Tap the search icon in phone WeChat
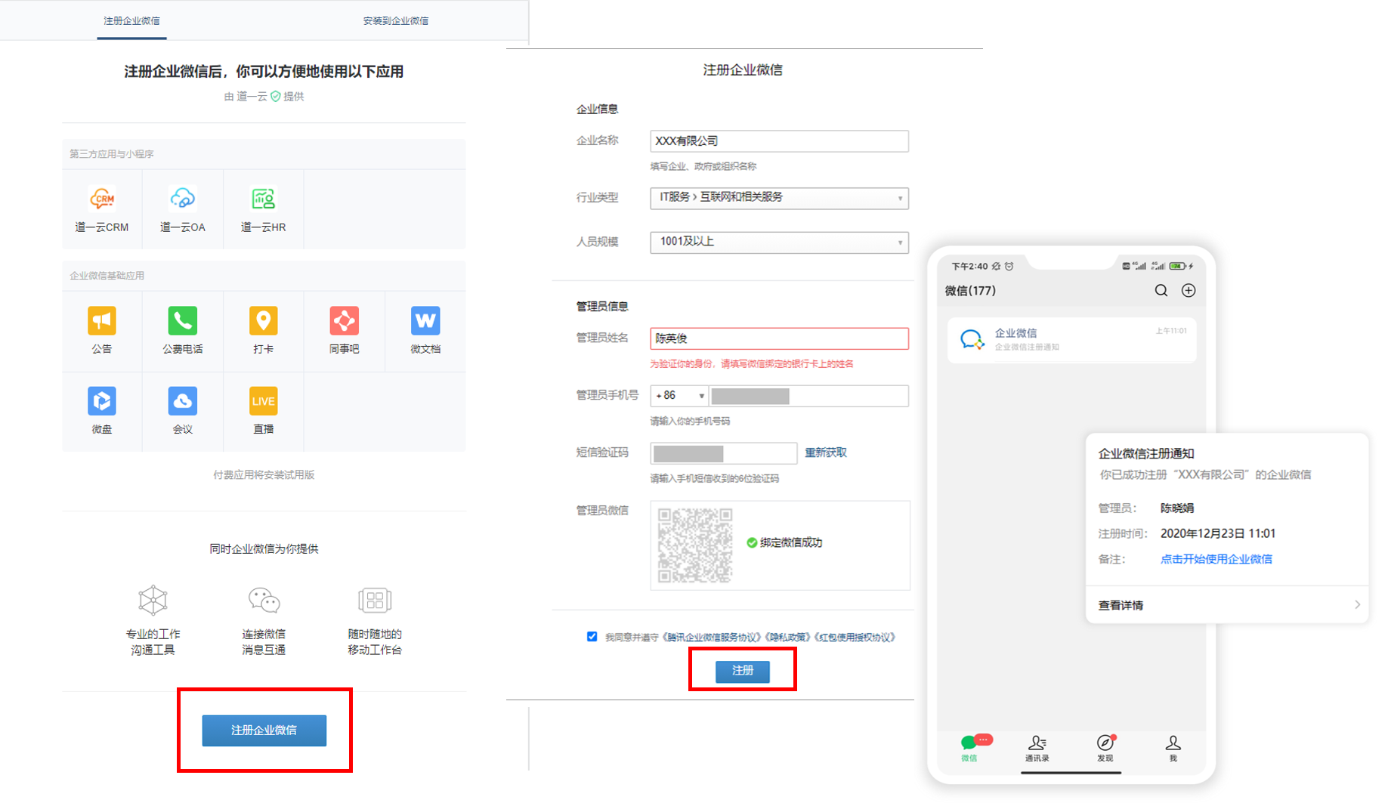The width and height of the screenshot is (1388, 803). click(1161, 291)
